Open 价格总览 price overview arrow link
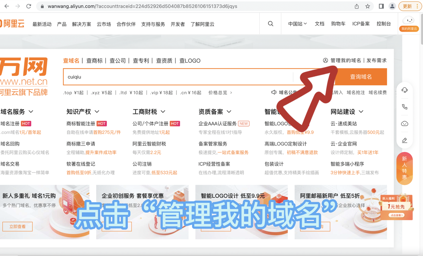Image resolution: width=423 pixels, height=256 pixels. pos(220,92)
